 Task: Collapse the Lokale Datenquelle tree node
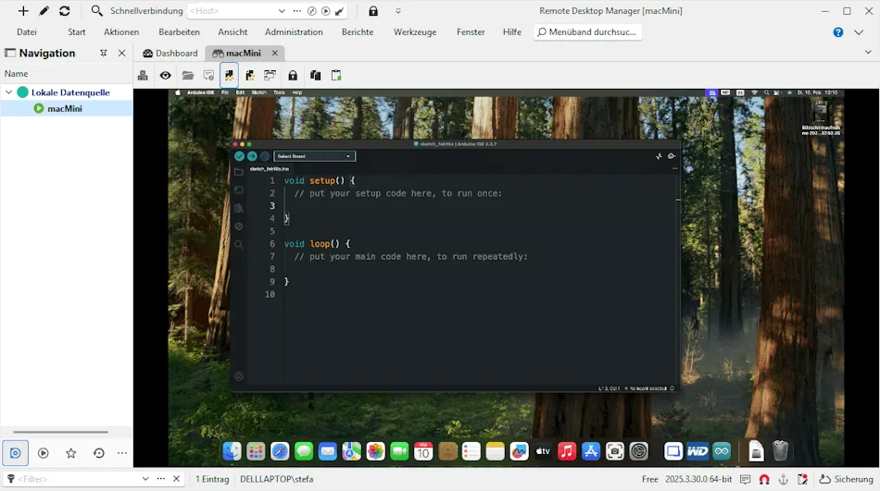pos(9,92)
